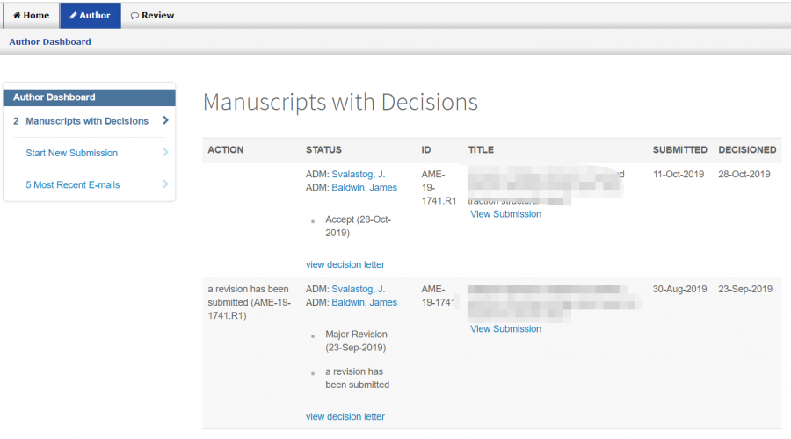Click chevron beside Start New Submission
Screen dimensions: 791x439
pyautogui.click(x=165, y=153)
